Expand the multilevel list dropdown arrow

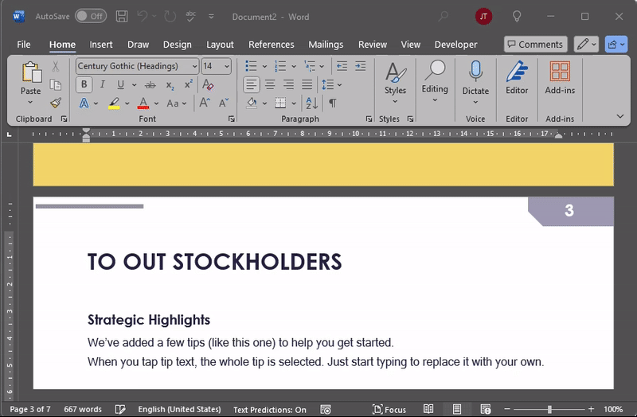point(322,66)
